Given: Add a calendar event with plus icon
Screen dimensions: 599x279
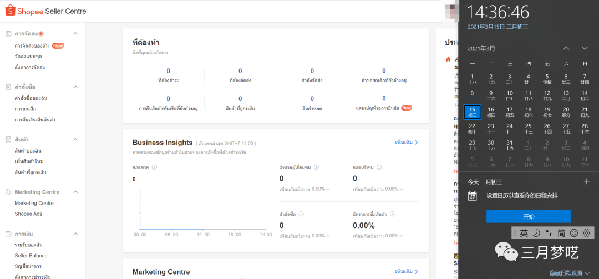Looking at the screenshot, I should click(587, 181).
